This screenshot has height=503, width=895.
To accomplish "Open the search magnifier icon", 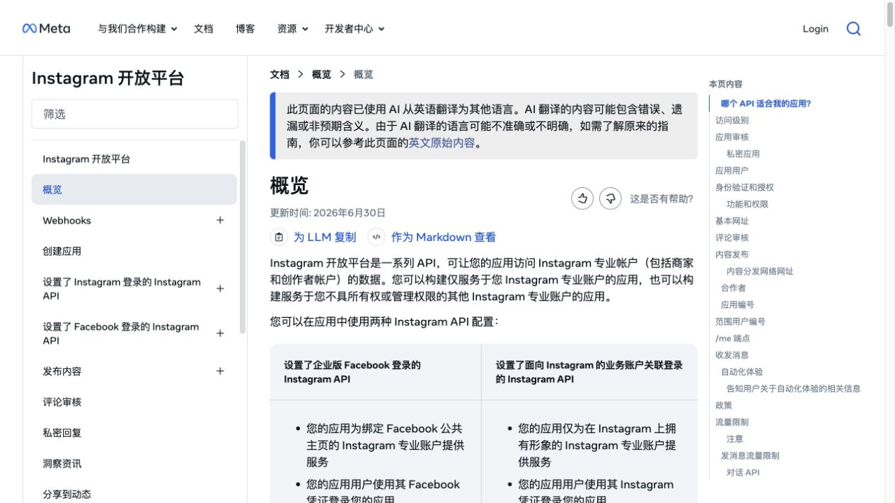I will (x=854, y=28).
